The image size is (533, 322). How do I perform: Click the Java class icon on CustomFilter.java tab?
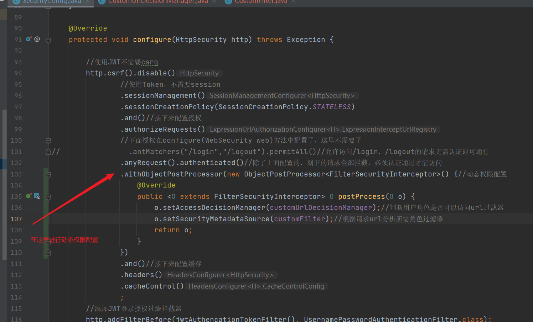[x=228, y=2]
